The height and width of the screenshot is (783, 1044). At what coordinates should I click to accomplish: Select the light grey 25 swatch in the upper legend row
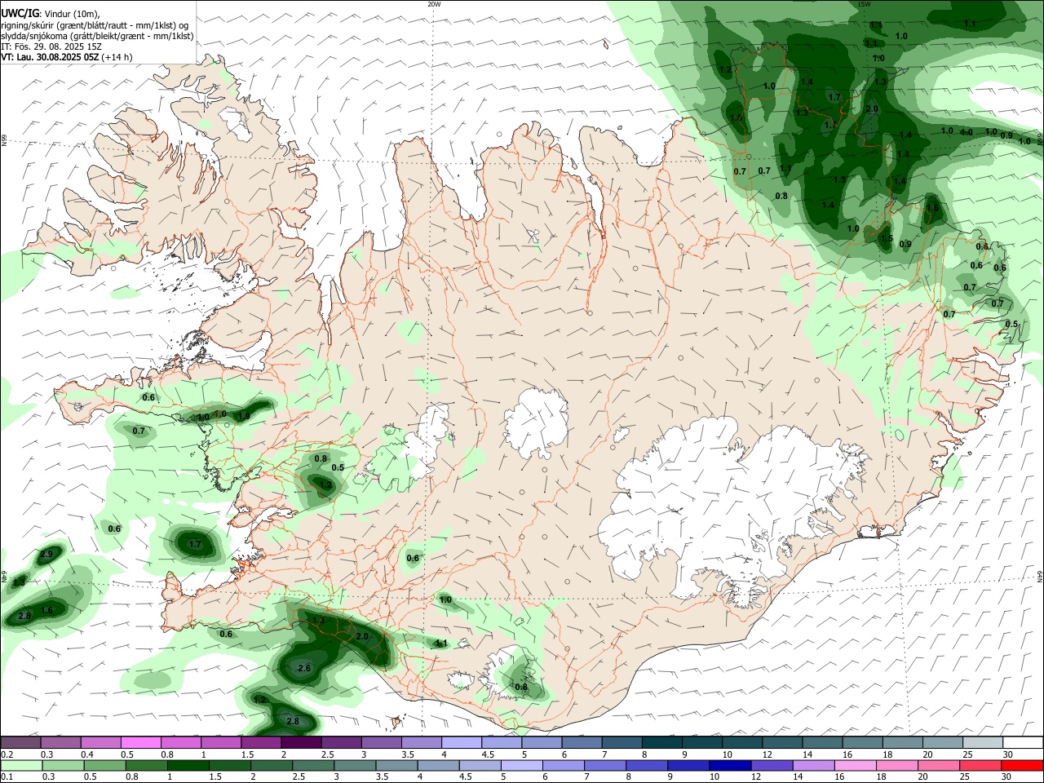tap(982, 742)
